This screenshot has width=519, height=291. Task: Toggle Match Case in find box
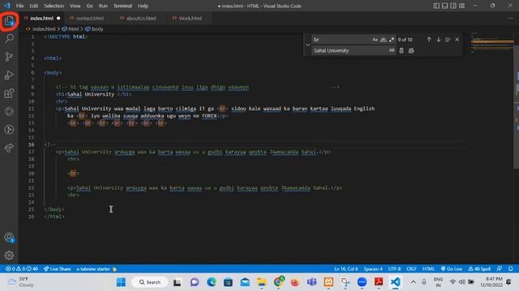375,40
